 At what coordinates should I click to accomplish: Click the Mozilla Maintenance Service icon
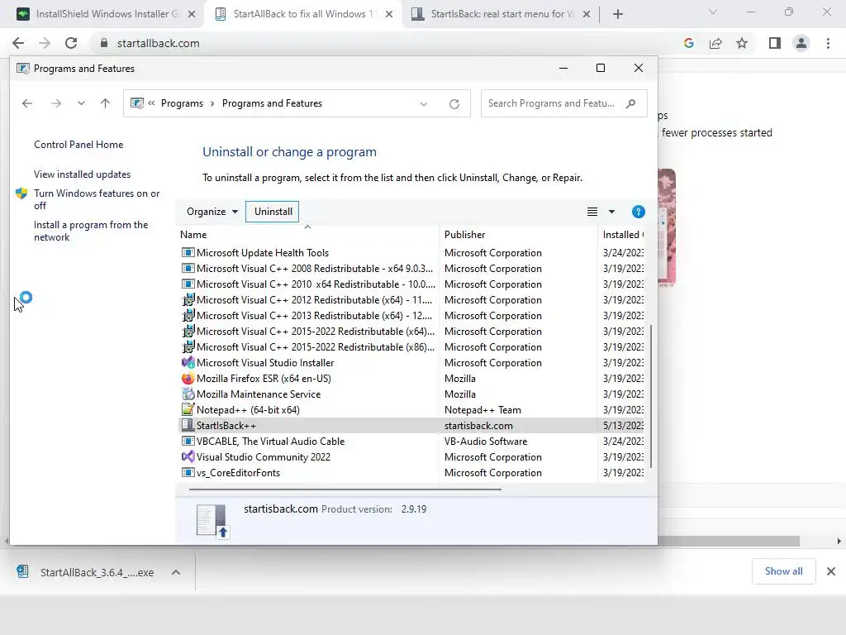click(x=188, y=394)
